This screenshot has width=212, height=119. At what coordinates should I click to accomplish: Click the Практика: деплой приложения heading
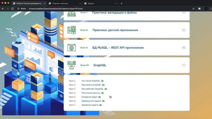click(115, 30)
